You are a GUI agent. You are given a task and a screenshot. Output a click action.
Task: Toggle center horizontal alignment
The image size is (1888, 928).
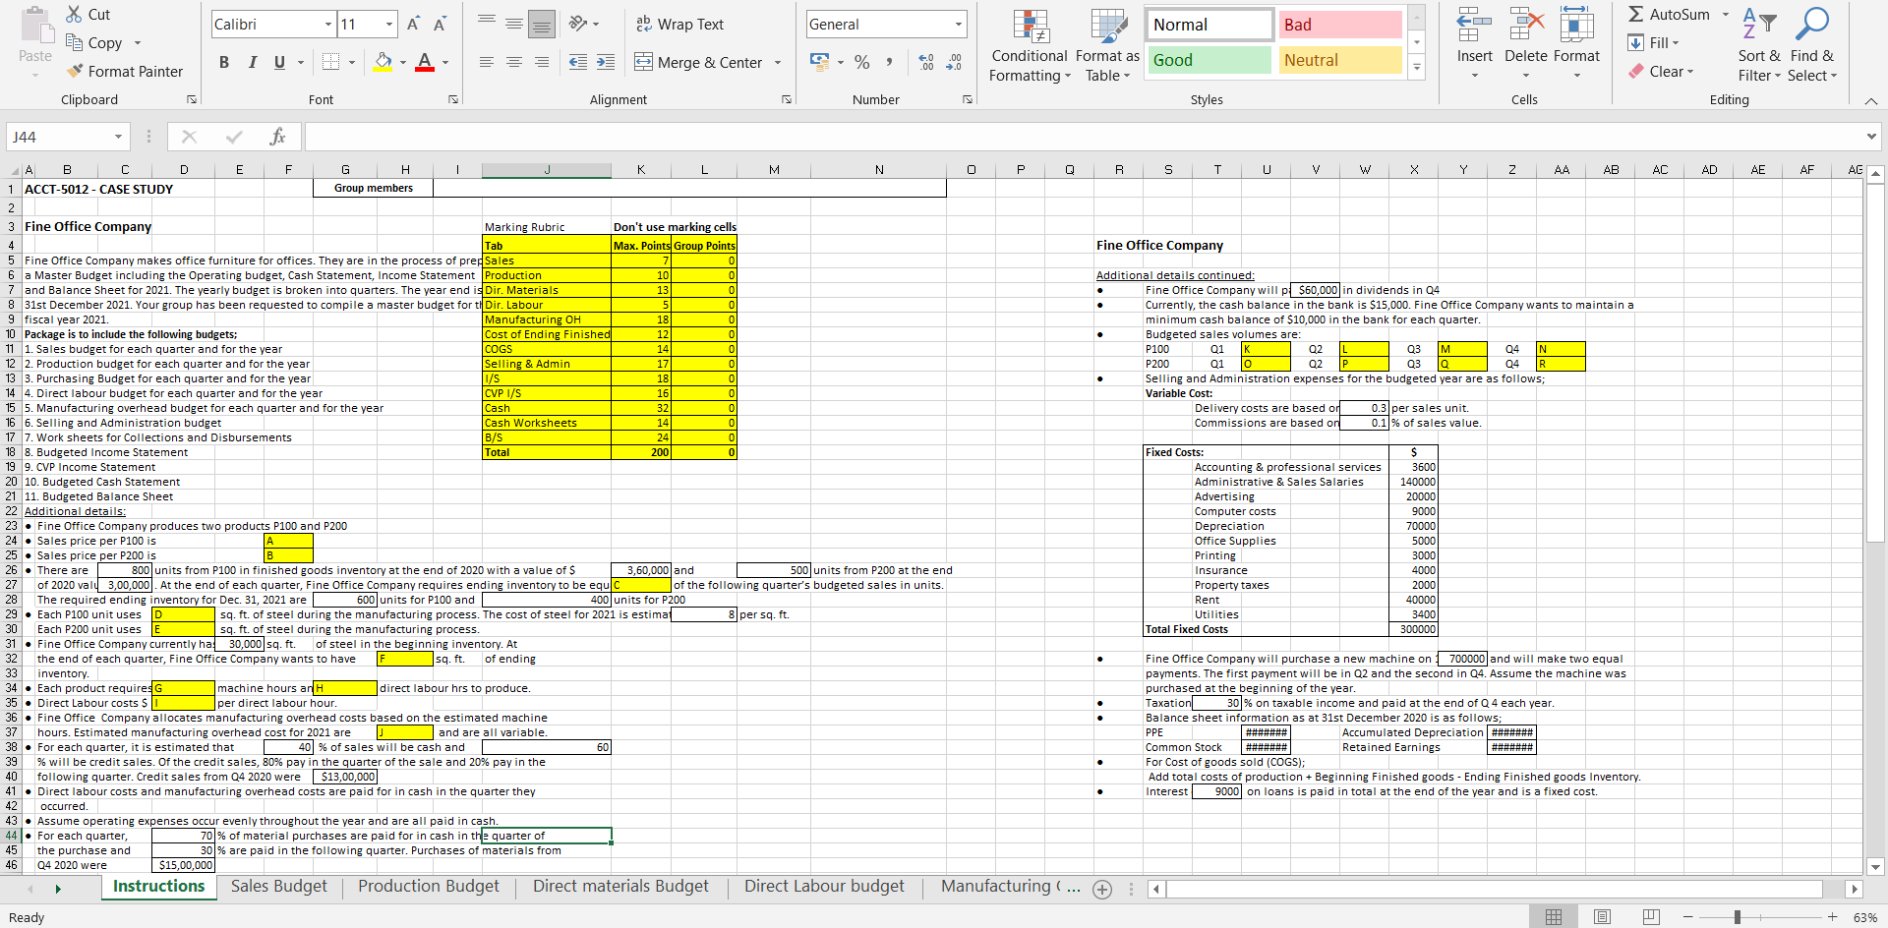tap(514, 62)
